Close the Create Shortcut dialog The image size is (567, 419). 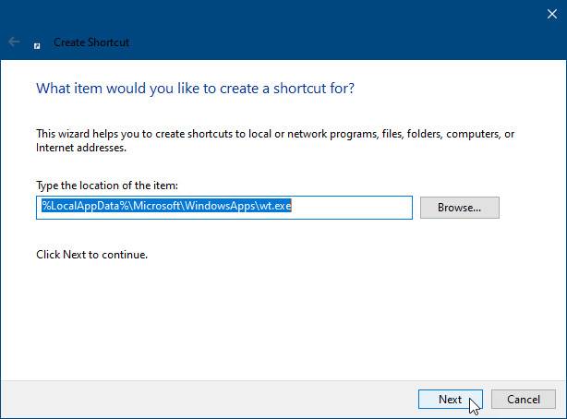coord(550,13)
